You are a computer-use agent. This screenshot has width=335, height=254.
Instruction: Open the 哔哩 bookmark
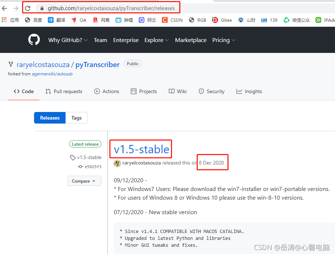point(124,20)
